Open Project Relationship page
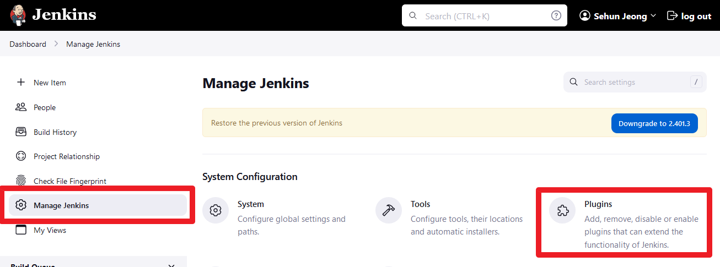This screenshot has height=267, width=720. coord(67,156)
